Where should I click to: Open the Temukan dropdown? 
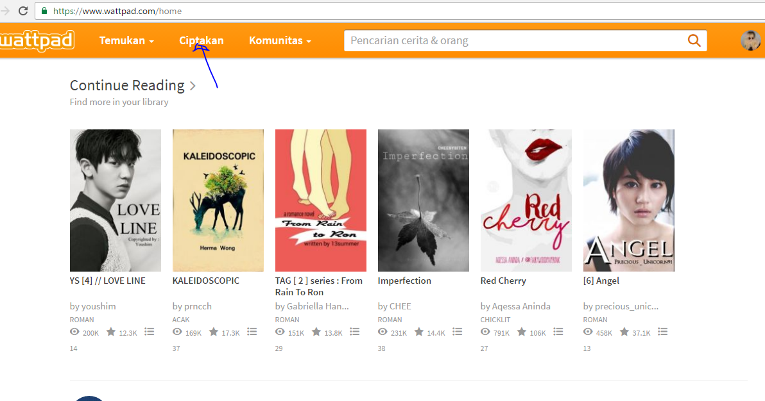coord(126,40)
